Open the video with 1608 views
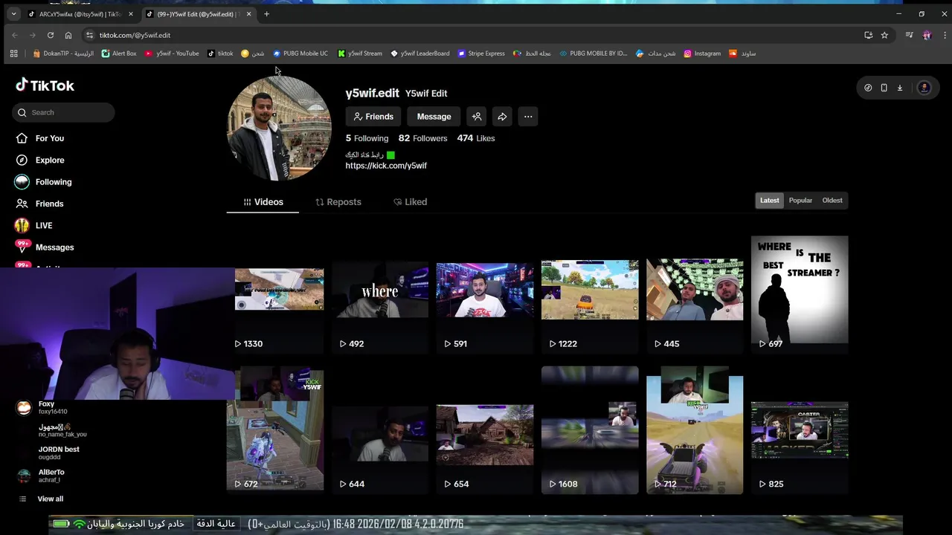Image resolution: width=952 pixels, height=535 pixels. click(x=590, y=430)
